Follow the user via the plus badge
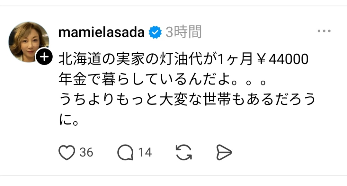347x186 pixels. 45,58
